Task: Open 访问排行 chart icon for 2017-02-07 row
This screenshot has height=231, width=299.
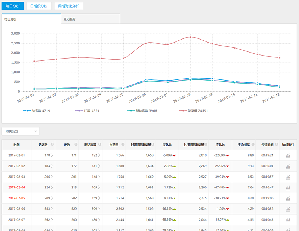Action: (x=288, y=219)
